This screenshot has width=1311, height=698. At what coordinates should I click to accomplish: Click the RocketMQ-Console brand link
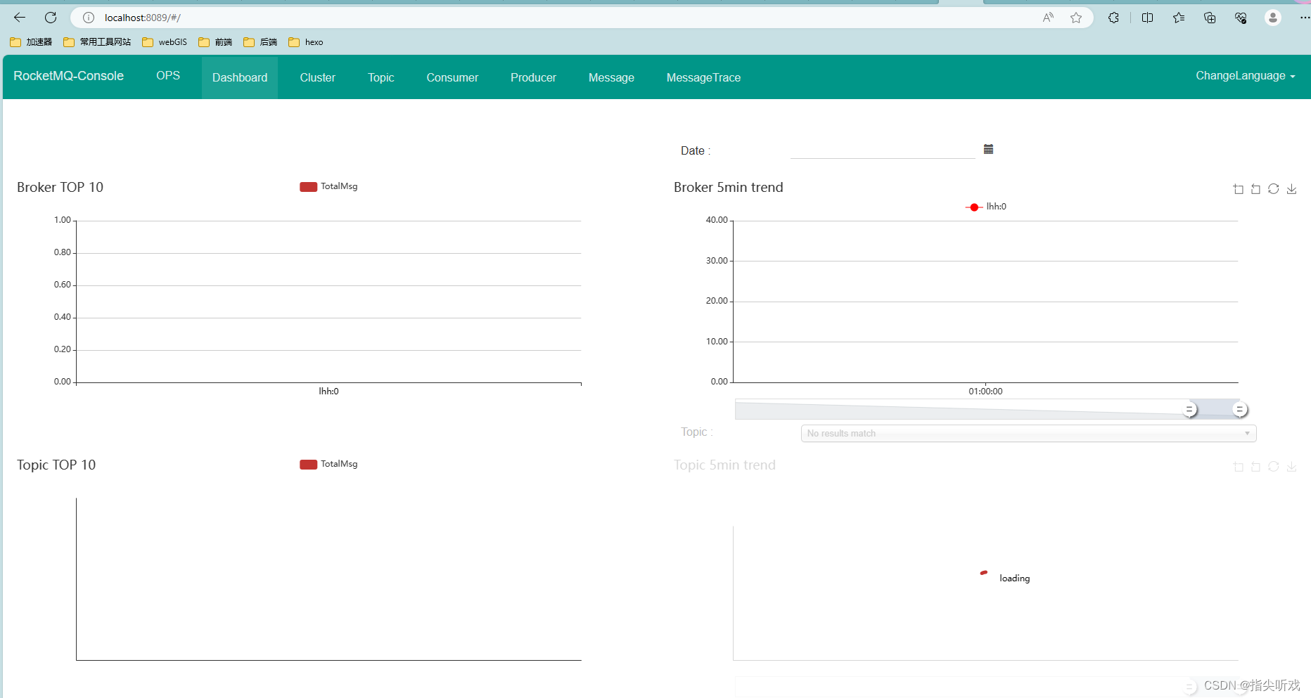[69, 76]
